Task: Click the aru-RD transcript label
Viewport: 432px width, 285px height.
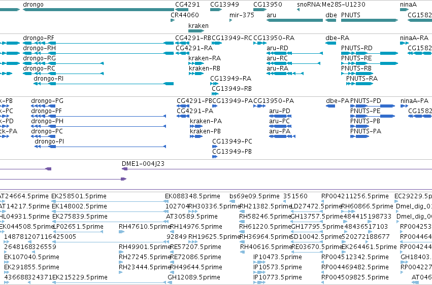Action: pyautogui.click(x=277, y=48)
